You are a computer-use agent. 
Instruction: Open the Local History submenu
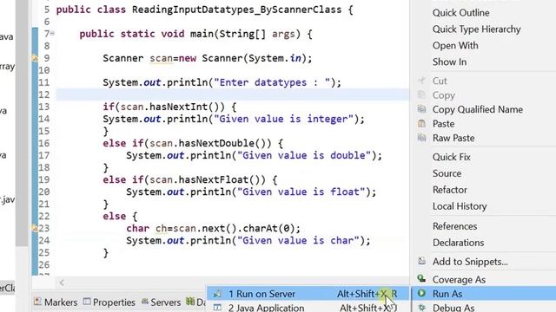460,206
